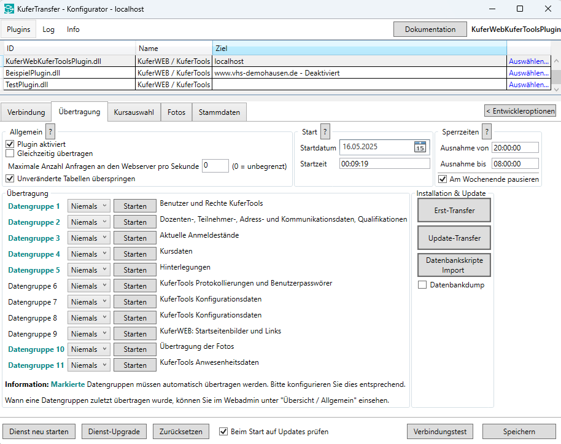
Task: Click Datenbankskripte Import button
Action: pos(454,265)
